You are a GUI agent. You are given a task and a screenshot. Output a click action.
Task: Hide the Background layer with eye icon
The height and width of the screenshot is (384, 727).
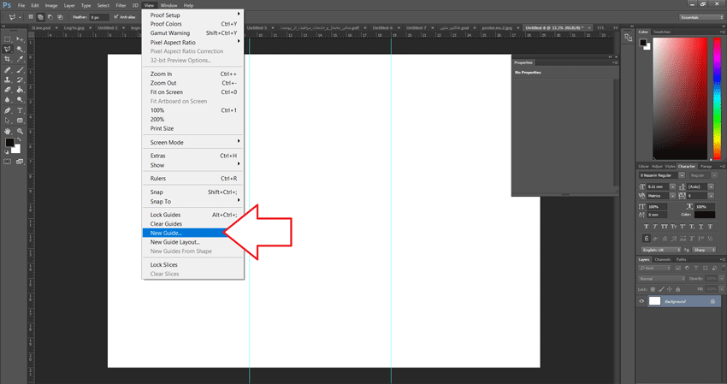tap(641, 301)
